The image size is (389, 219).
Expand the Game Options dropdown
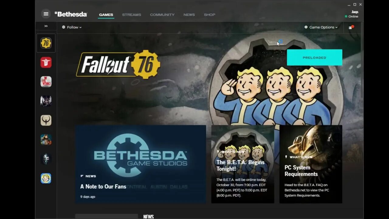point(321,27)
